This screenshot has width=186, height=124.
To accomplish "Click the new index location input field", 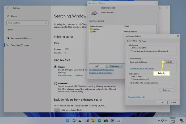I will [152, 86].
